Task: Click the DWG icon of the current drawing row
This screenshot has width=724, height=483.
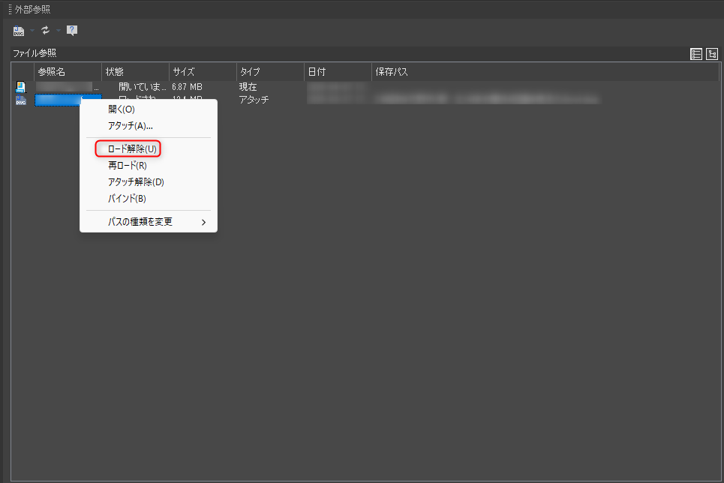Action: [x=20, y=87]
